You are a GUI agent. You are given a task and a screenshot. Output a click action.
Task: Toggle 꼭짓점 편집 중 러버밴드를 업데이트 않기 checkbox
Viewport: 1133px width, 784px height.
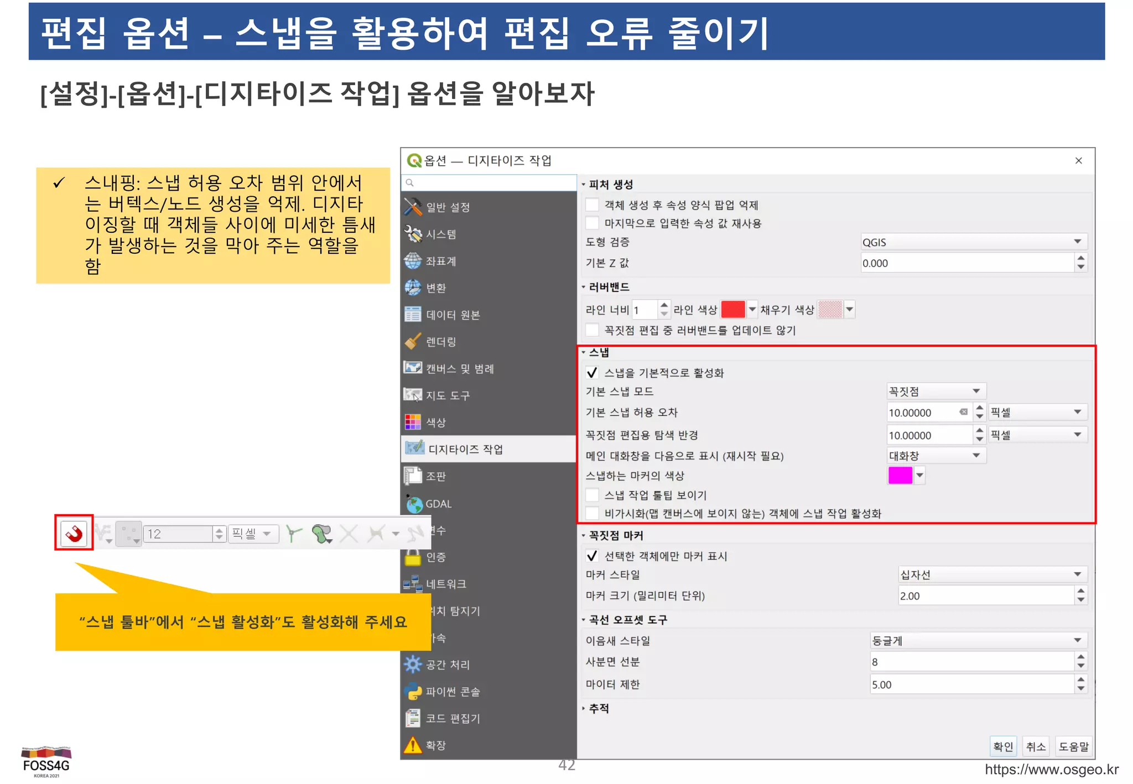click(x=592, y=330)
